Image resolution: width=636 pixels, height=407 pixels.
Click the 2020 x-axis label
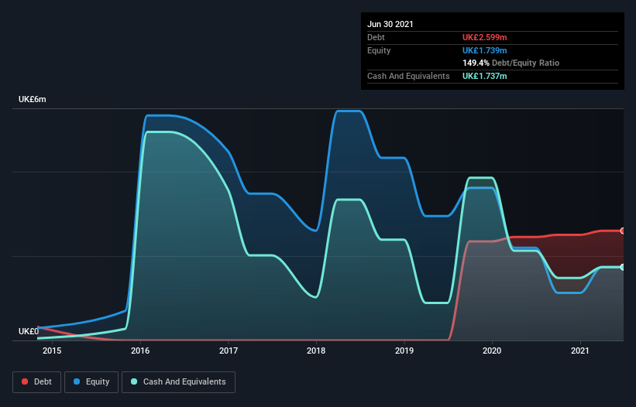tap(492, 351)
